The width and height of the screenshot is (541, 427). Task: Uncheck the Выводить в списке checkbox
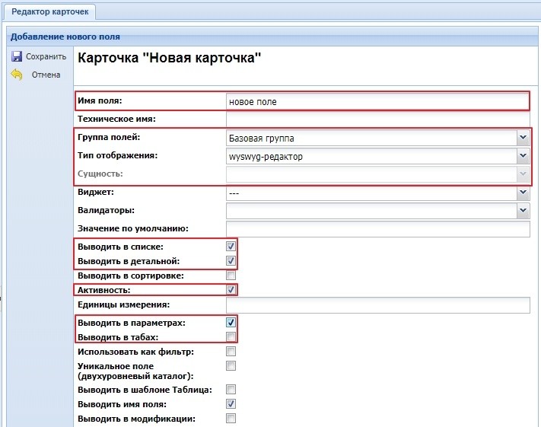(231, 247)
